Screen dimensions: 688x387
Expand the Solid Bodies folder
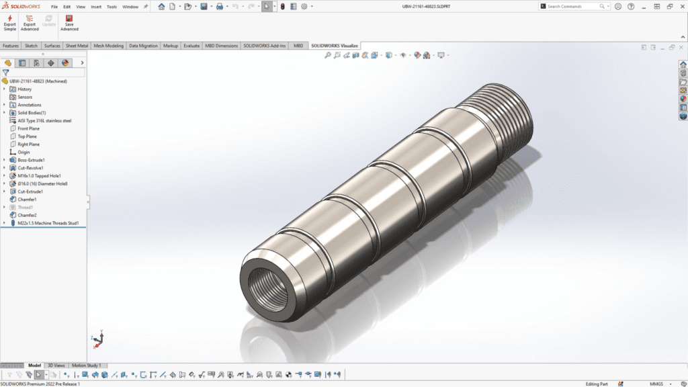point(5,112)
